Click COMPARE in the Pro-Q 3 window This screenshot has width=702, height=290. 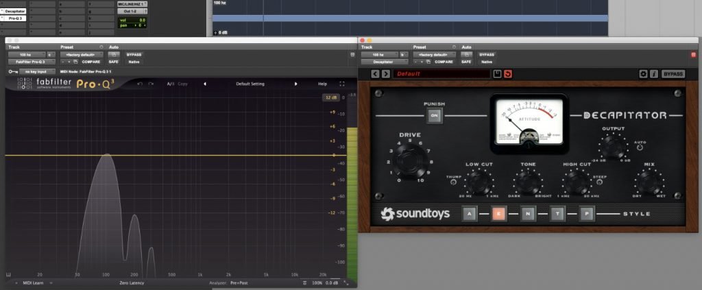point(91,62)
